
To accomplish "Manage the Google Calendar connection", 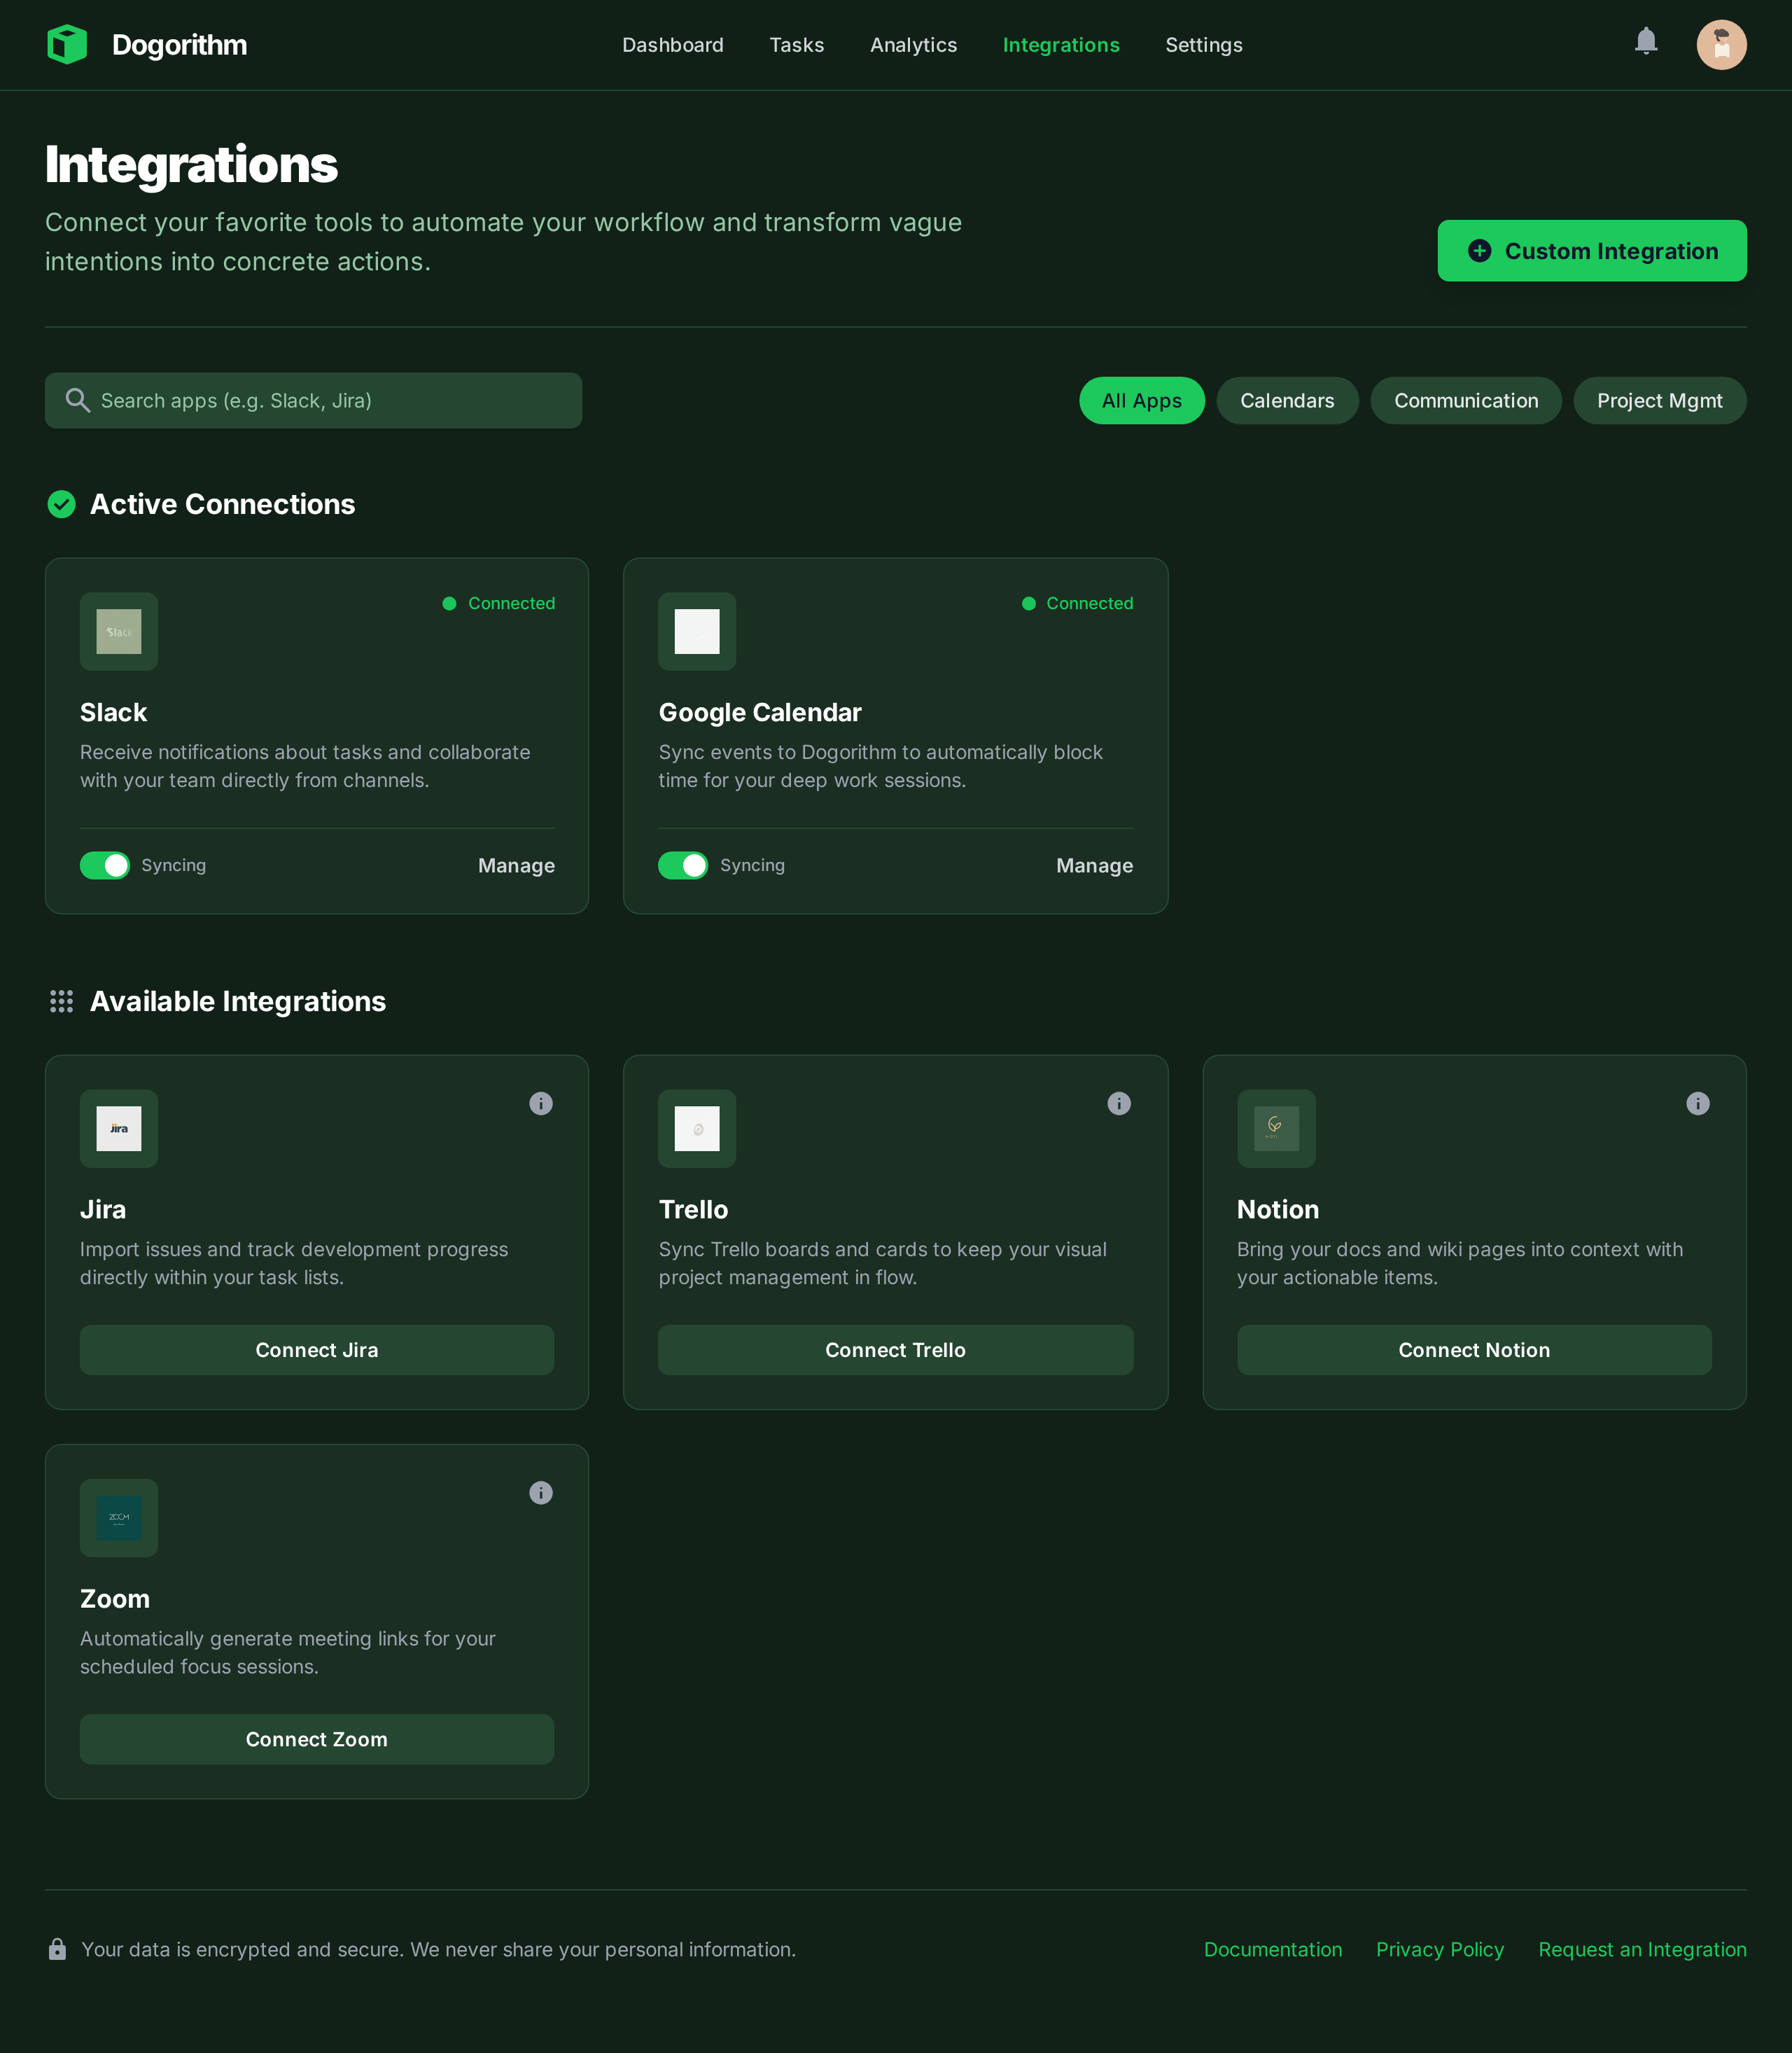I will pyautogui.click(x=1095, y=865).
